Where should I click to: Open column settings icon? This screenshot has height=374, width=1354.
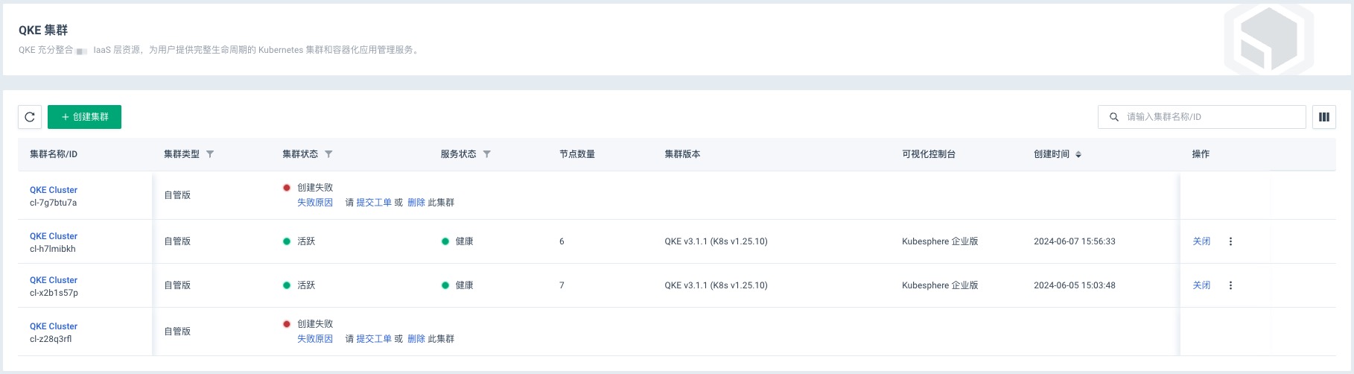[1323, 117]
